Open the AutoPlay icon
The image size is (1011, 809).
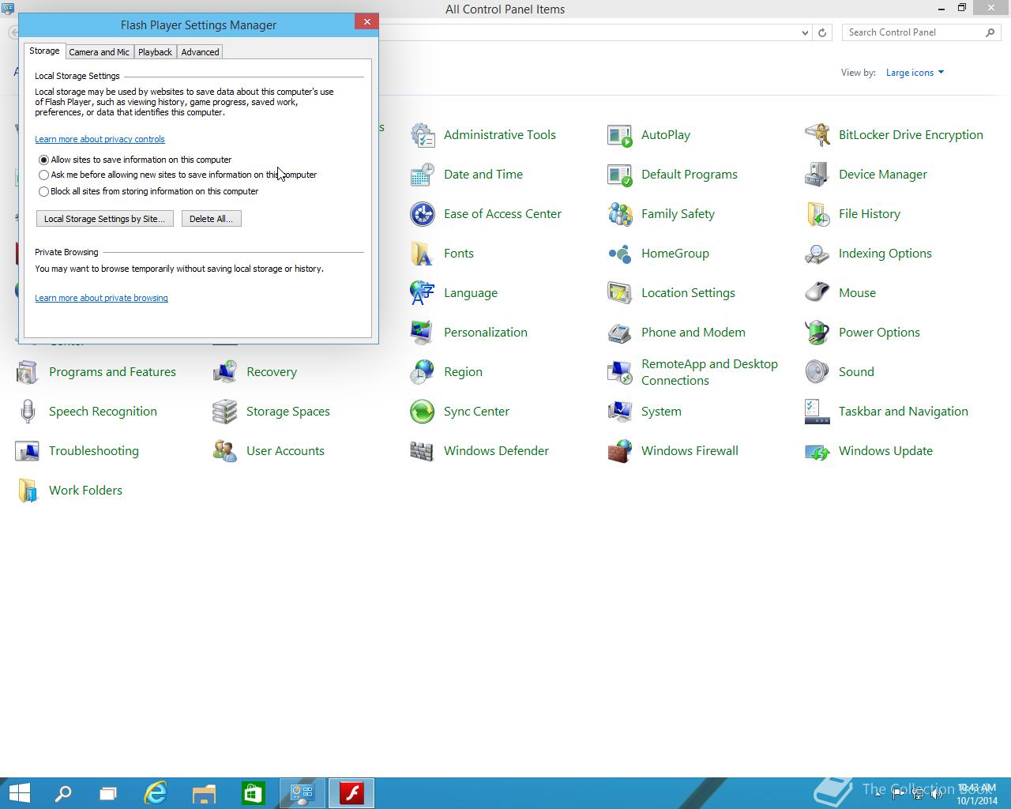(x=620, y=135)
